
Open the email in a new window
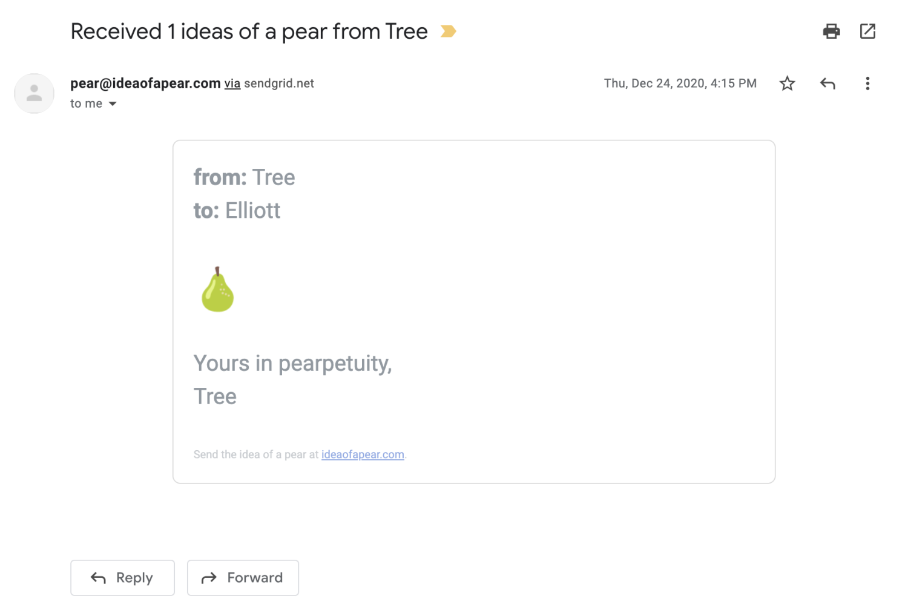867,31
